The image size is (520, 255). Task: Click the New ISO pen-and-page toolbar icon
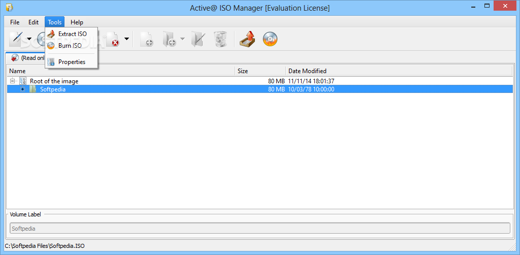click(16, 39)
